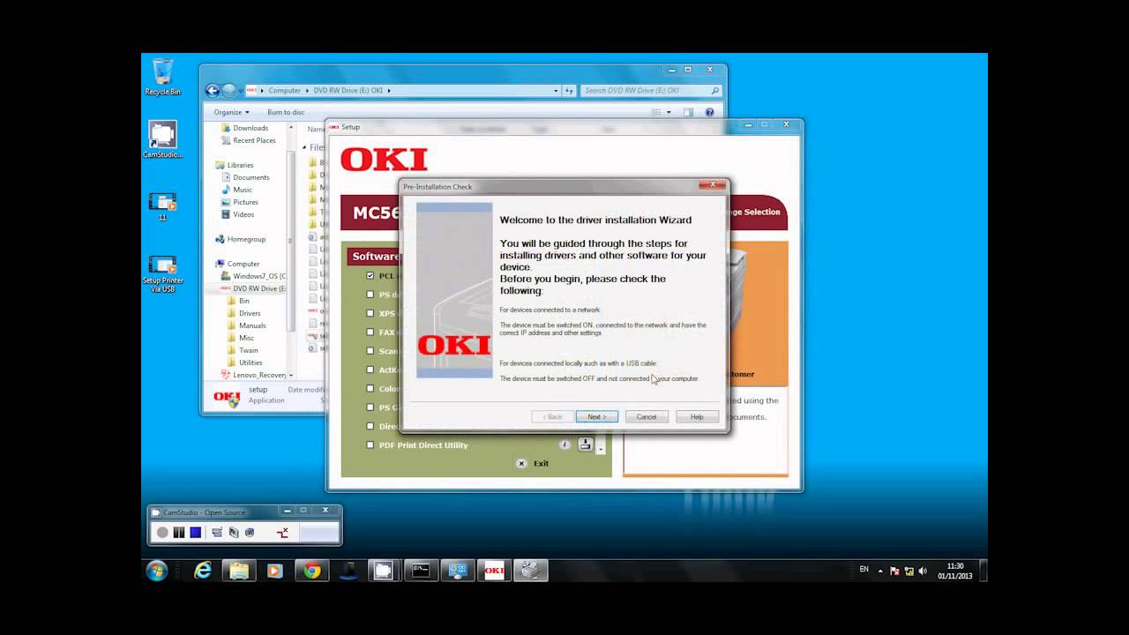Open change view options dropdown arrow
The width and height of the screenshot is (1129, 635).
point(669,112)
